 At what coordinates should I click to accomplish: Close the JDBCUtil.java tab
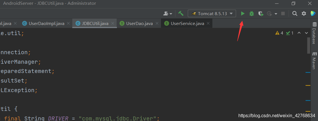113,23
